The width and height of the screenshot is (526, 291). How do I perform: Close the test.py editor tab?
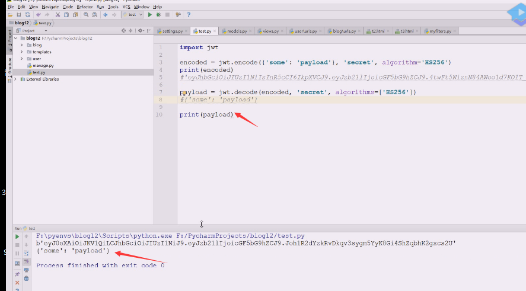pos(215,31)
